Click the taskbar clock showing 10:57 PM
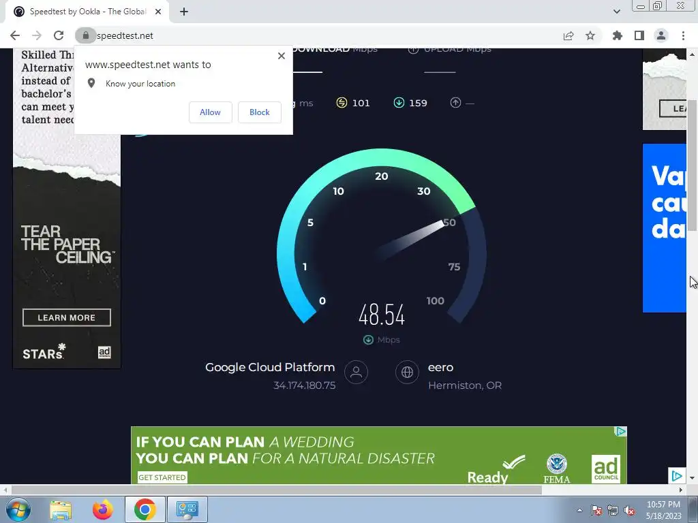 [x=664, y=510]
